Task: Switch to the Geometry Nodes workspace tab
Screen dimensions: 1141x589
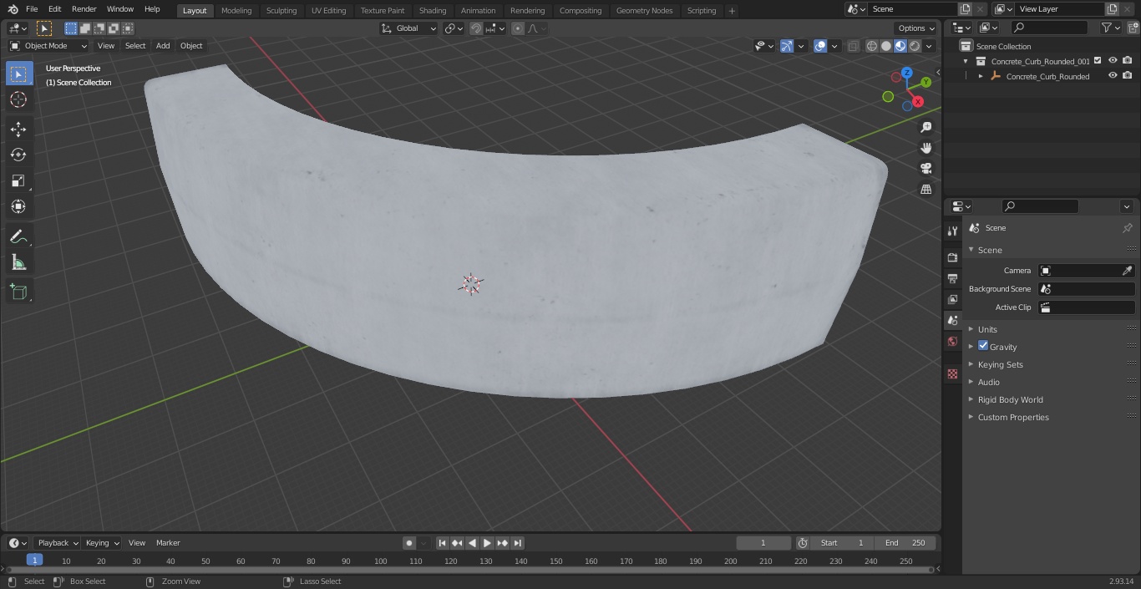Action: (x=644, y=11)
